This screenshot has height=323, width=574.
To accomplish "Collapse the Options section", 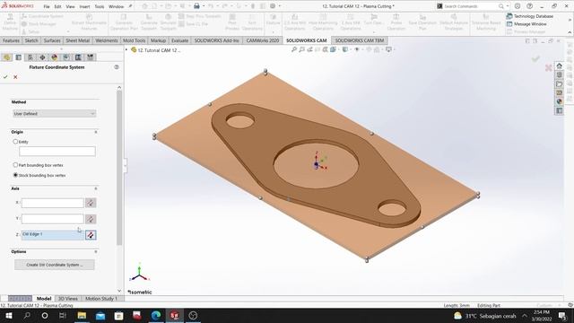I will [96, 251].
